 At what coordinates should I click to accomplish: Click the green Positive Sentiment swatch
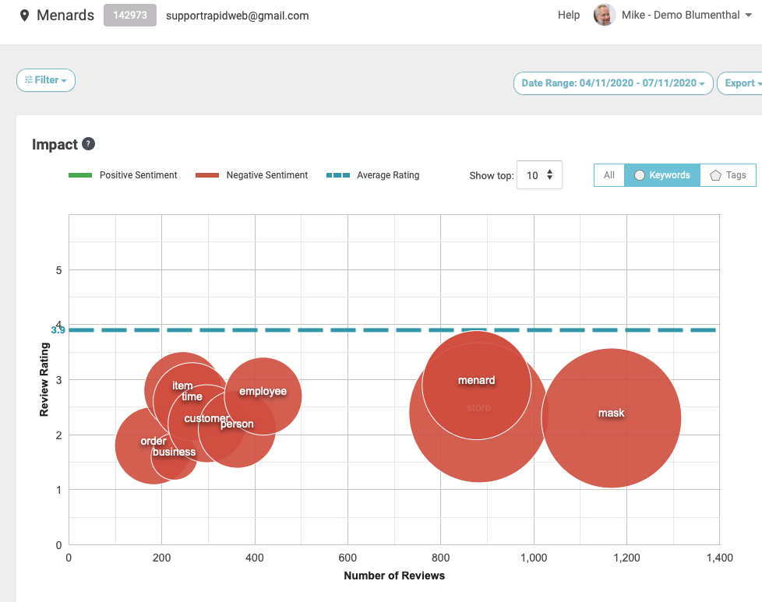pyautogui.click(x=80, y=175)
